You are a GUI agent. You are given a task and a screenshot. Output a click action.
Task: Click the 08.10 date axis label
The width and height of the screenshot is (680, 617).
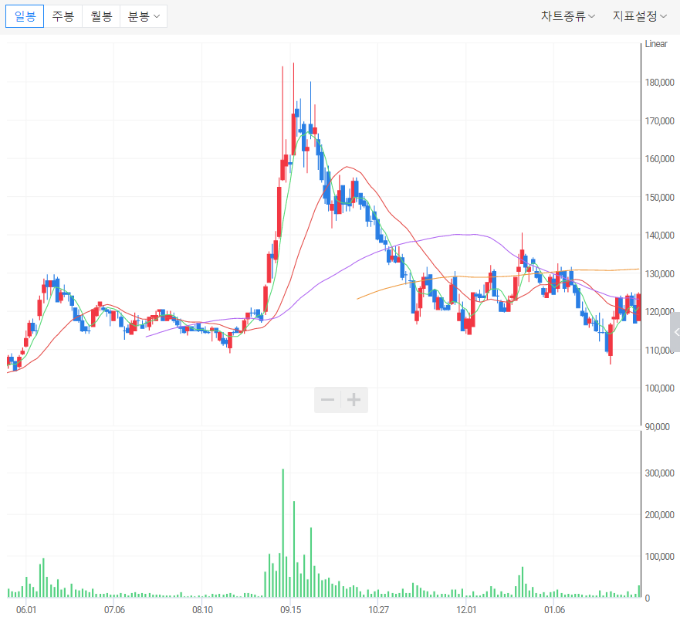tap(202, 609)
